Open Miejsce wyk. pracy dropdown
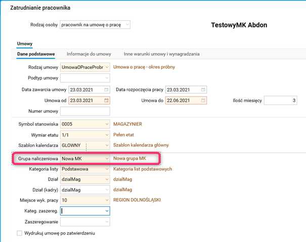Viewport: 306px width, 242px height. click(x=107, y=200)
